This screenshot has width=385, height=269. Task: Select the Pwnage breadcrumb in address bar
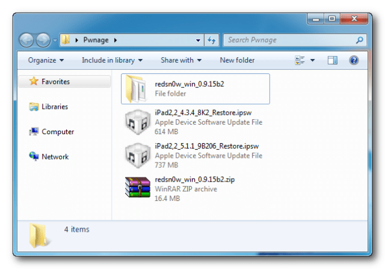coord(96,40)
